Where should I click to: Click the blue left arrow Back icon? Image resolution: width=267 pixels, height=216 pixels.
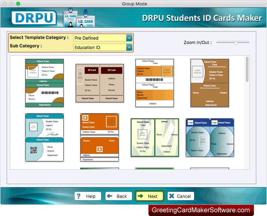coord(109,196)
